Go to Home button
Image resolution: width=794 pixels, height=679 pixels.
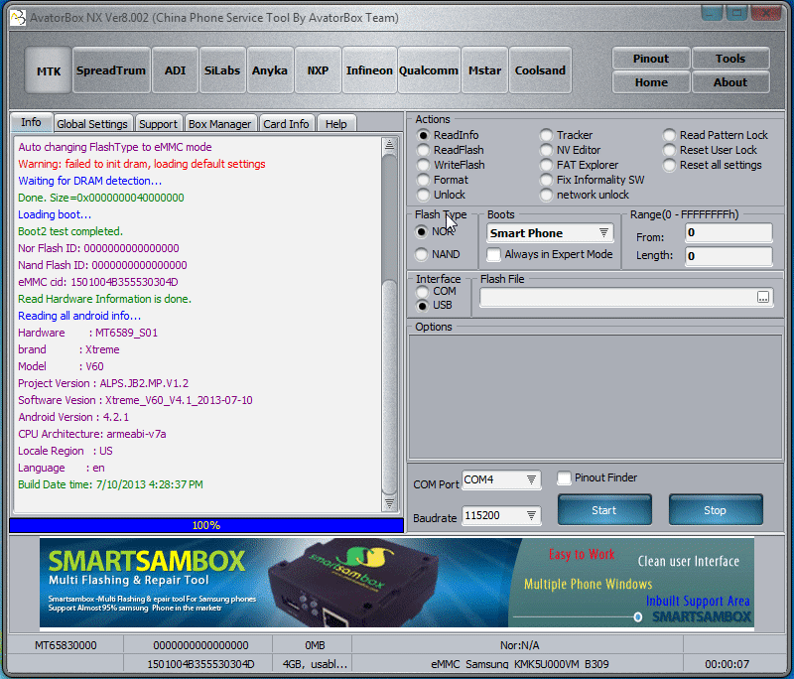pos(651,82)
